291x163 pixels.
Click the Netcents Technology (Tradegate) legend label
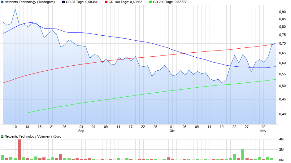pos(30,2)
